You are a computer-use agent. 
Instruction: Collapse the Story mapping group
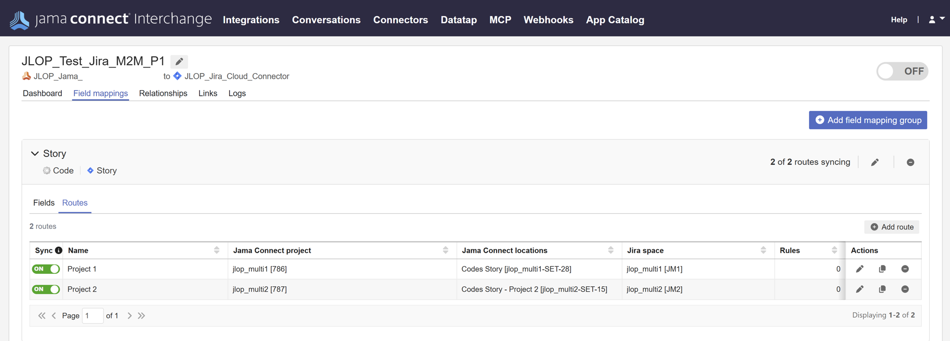tap(35, 153)
